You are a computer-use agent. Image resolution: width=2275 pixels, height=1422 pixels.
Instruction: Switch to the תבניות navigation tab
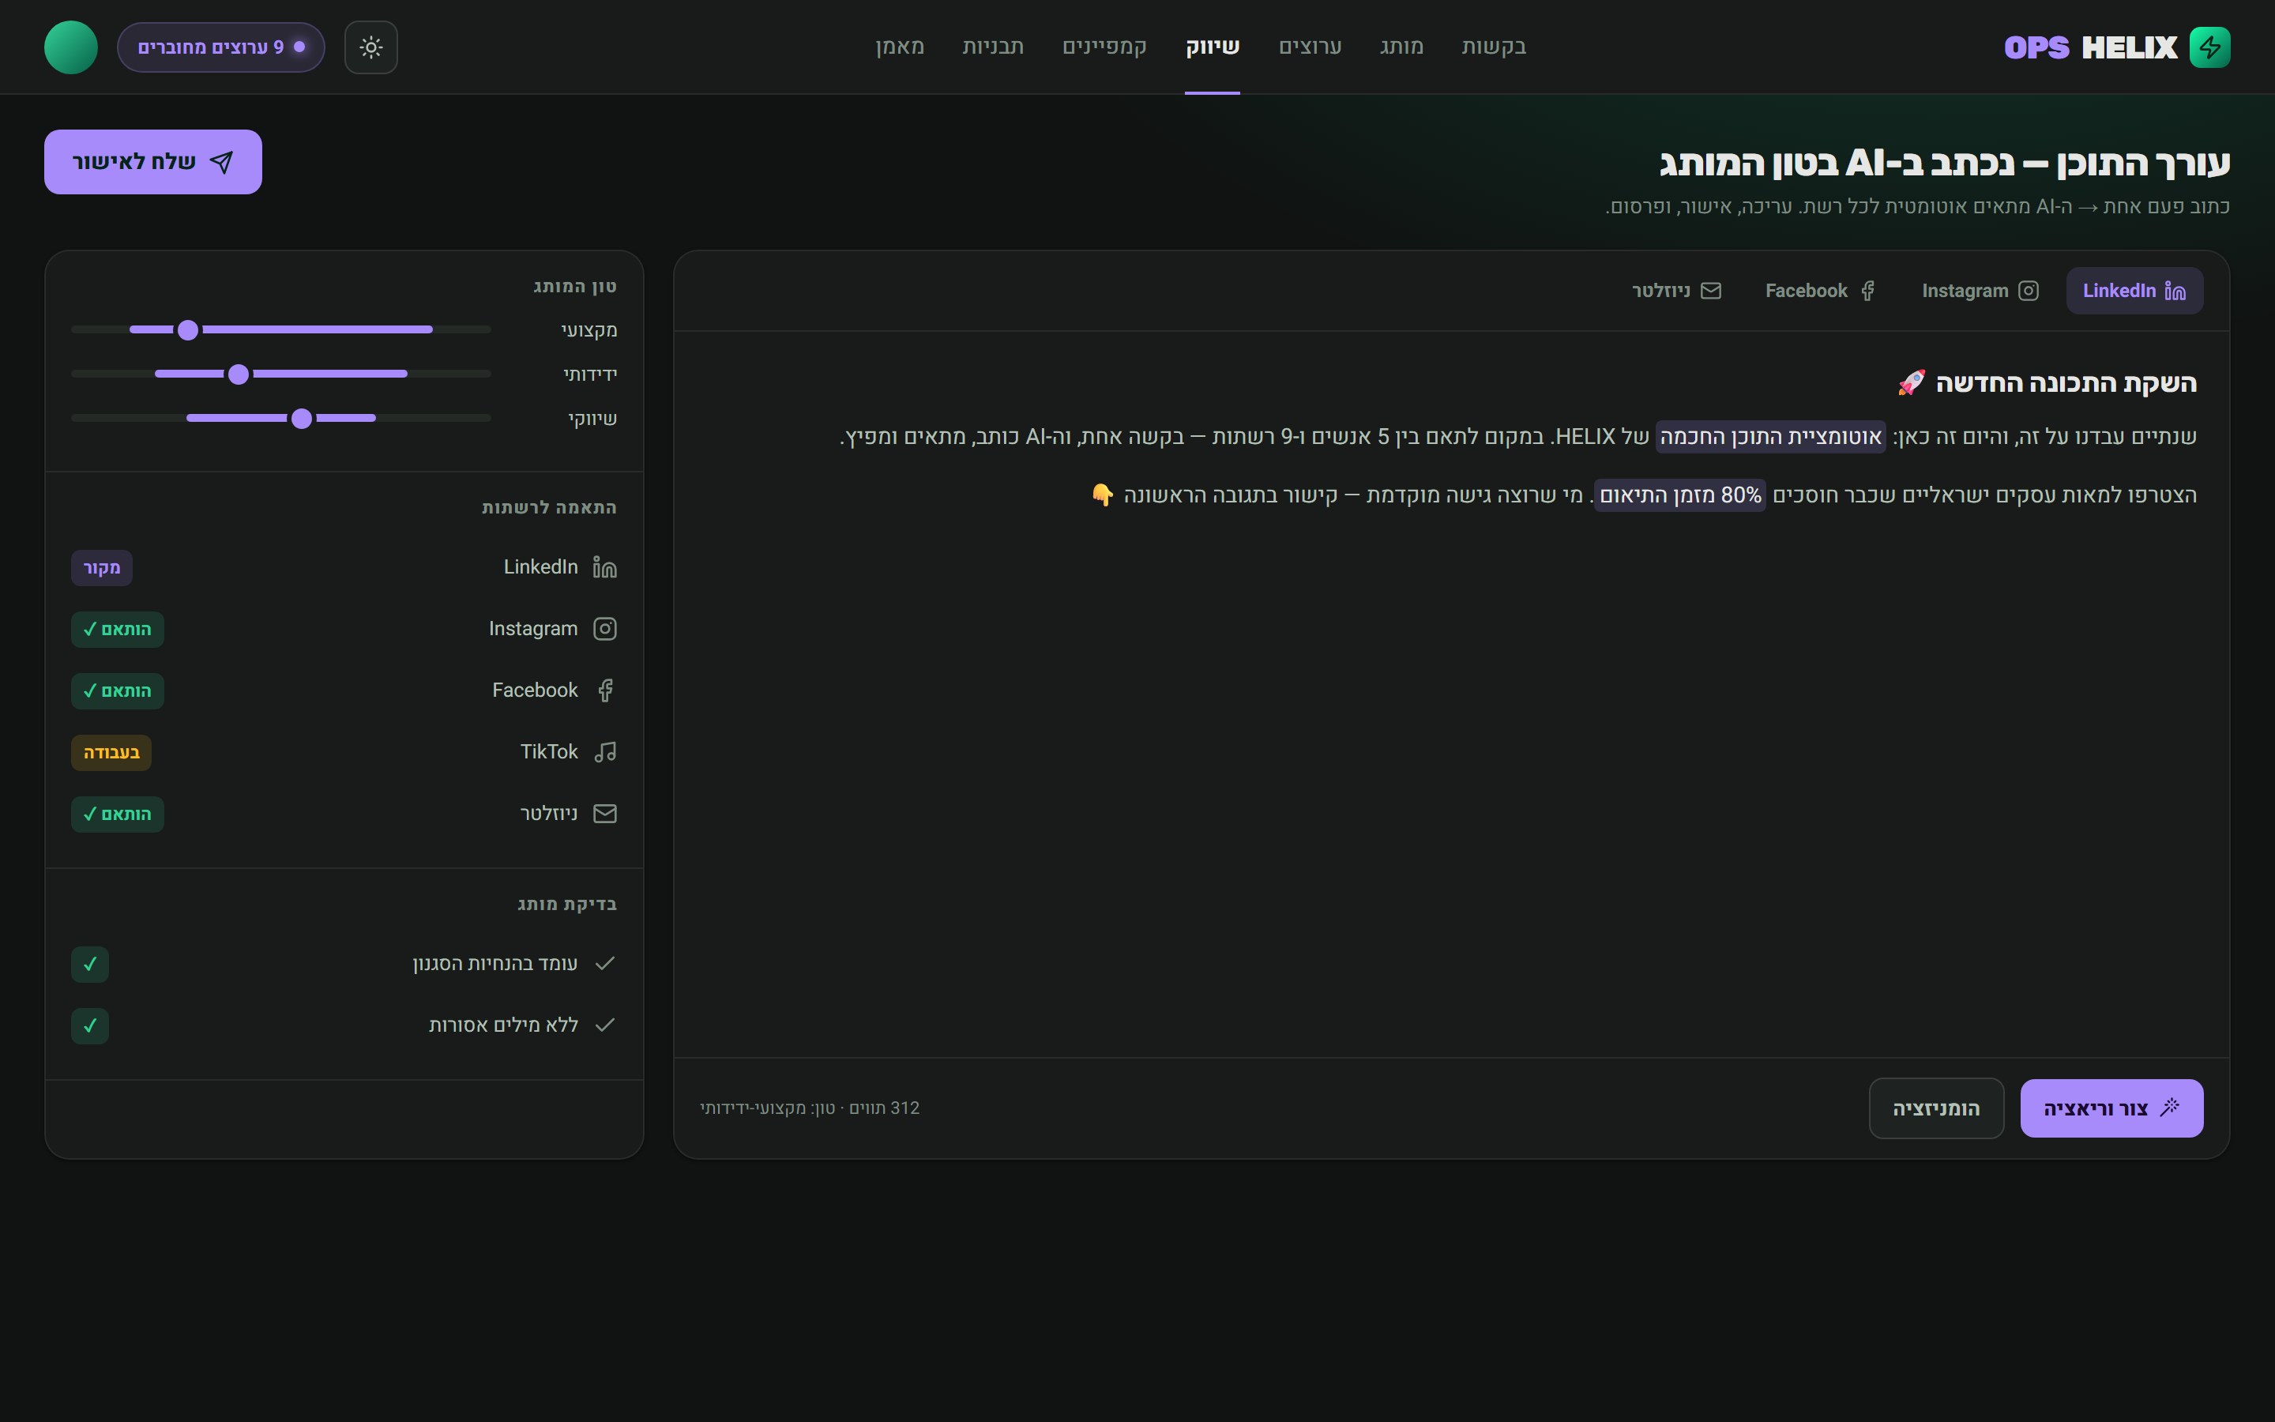993,47
